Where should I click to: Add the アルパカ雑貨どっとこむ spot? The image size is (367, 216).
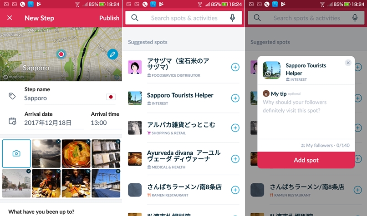click(235, 128)
